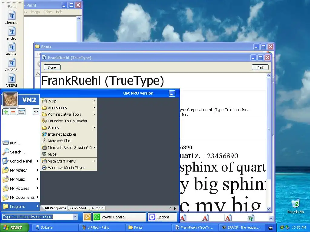Switch to the Quick Start tab
Screen dimensions: 310x232
point(78,208)
